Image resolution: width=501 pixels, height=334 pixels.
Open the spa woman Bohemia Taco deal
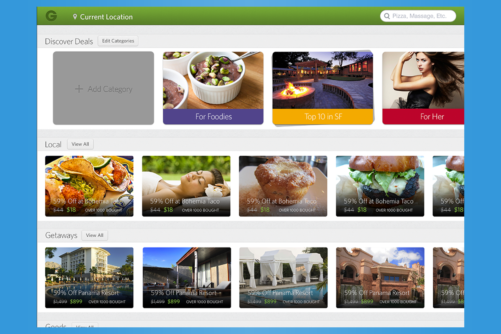[x=186, y=186]
